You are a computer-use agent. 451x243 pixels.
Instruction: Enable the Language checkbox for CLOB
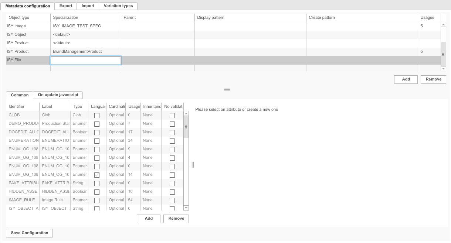97,115
